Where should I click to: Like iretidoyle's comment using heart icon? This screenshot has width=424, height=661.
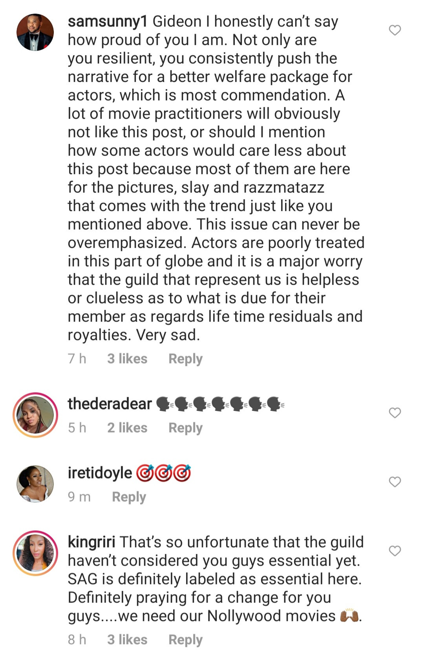pos(395,482)
